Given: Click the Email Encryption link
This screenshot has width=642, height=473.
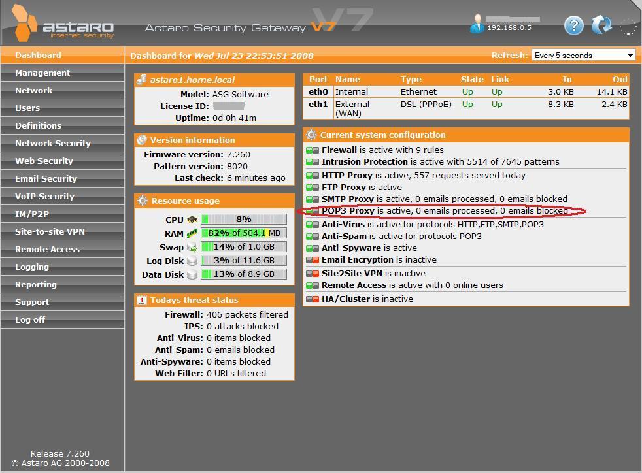Looking at the screenshot, I should (x=358, y=260).
